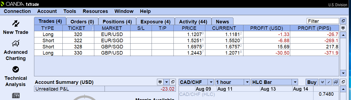Screen dimensions: 351x100
Task: Click the GBP/SGD market cell
Action: click(112, 47)
